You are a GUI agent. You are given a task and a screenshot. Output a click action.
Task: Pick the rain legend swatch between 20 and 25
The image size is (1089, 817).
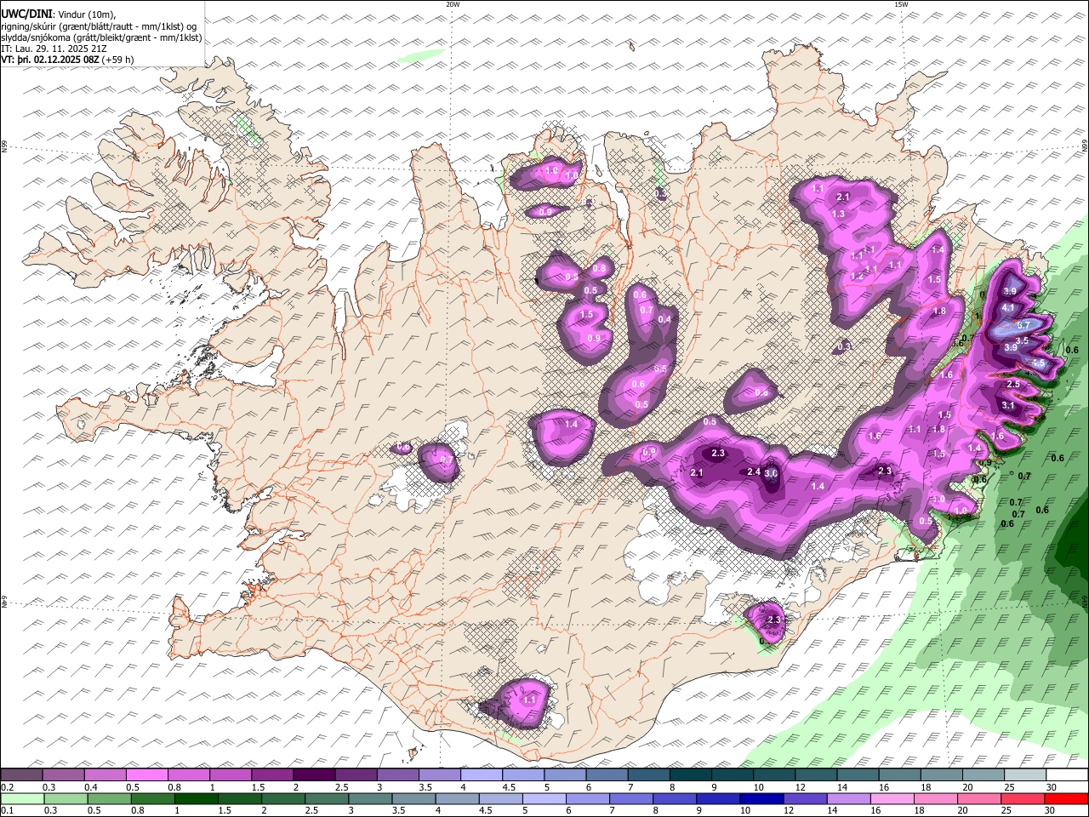pos(980,798)
